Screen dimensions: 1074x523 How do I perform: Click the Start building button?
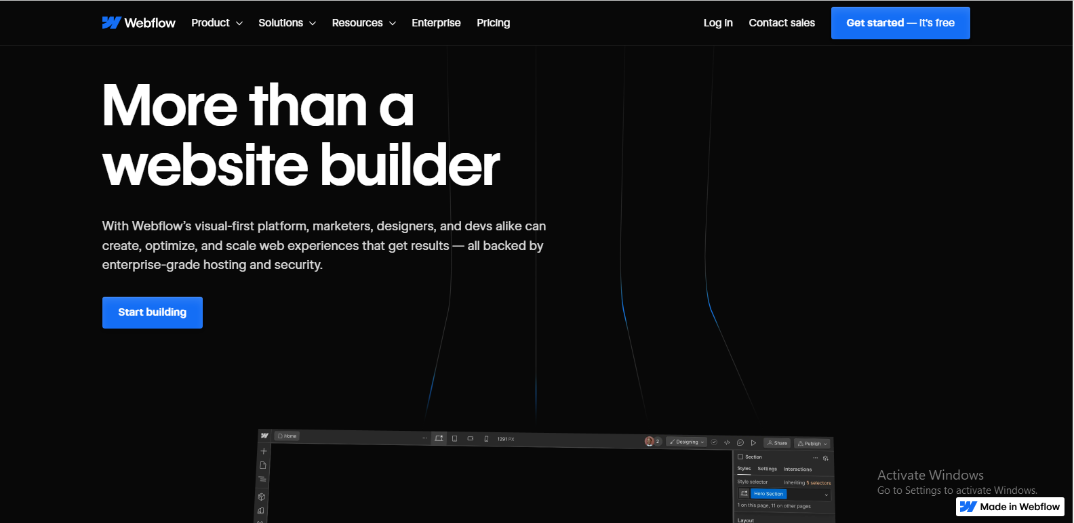(x=153, y=312)
